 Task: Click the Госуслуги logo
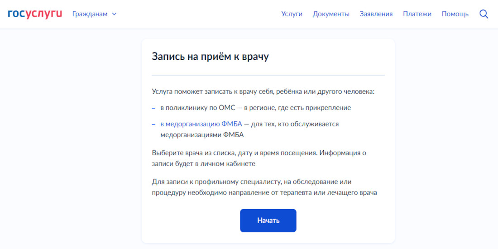tap(35, 14)
